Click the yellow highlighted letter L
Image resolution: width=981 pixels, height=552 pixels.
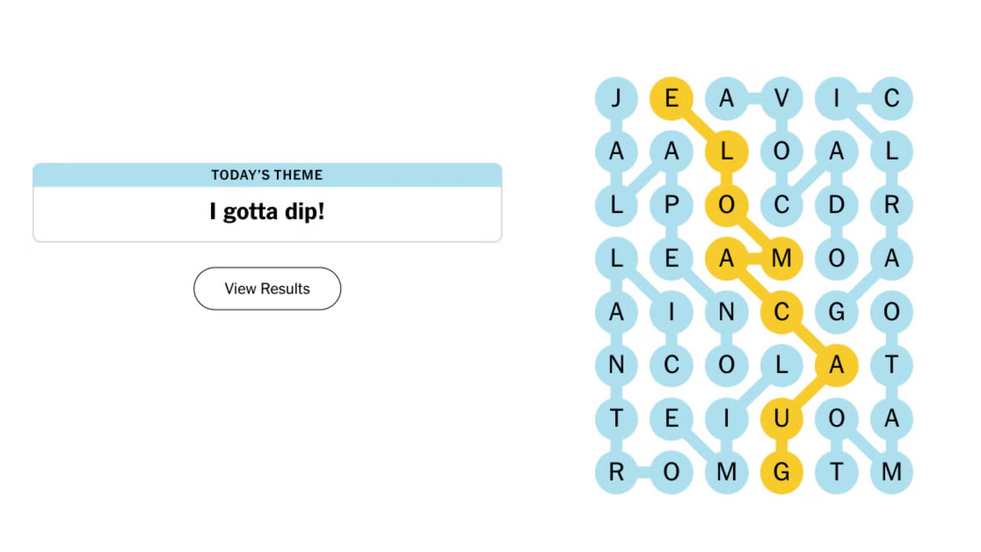pos(727,152)
